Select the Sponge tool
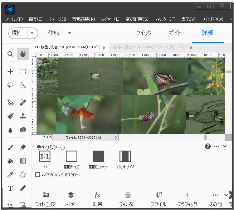The width and height of the screenshot is (234, 210). 23,130
